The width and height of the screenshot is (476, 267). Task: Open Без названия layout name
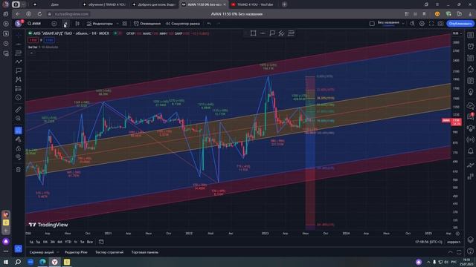(x=388, y=23)
